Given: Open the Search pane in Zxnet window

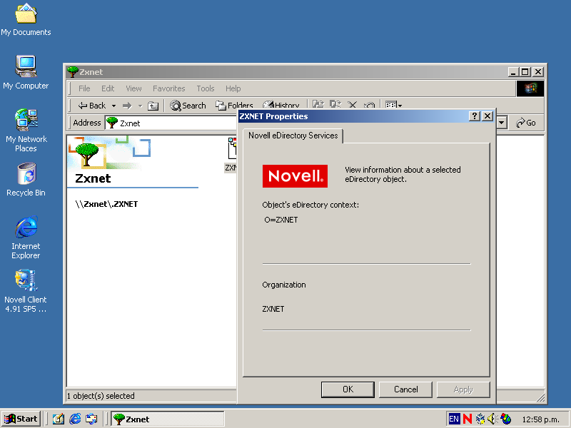Looking at the screenshot, I should pyautogui.click(x=188, y=106).
